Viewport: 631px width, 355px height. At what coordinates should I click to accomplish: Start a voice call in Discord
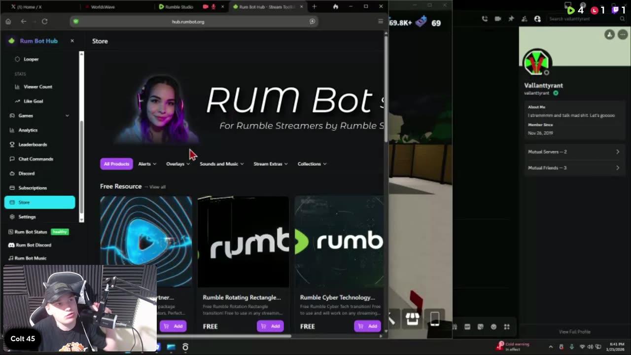485,19
